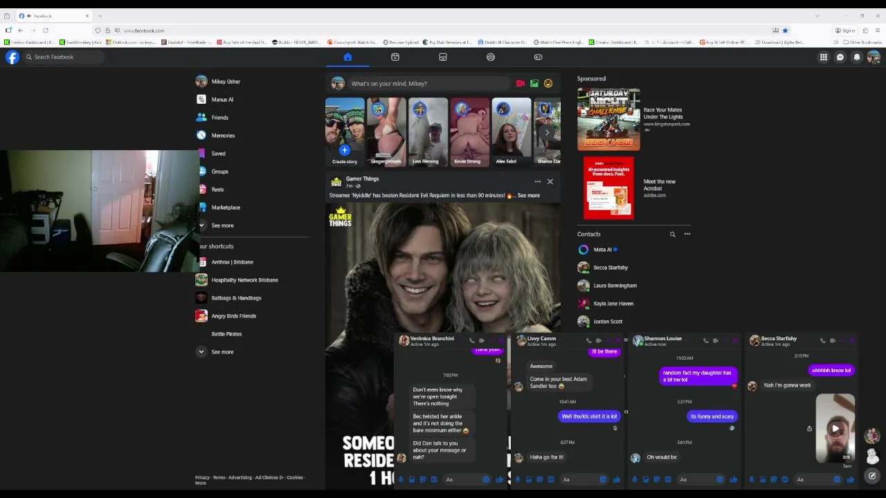The height and width of the screenshot is (498, 886).
Task: Open the Saturday Night Challenge sponsored ad
Action: 633,118
